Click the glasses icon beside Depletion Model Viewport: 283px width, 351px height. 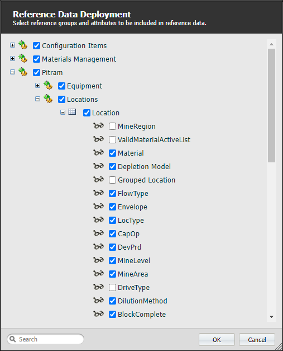point(98,166)
